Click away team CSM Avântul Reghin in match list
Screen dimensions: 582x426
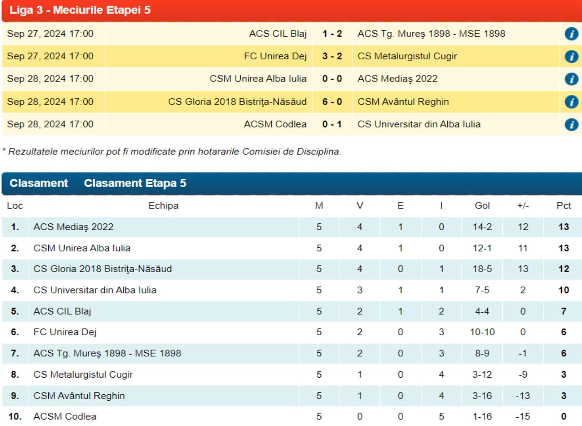coord(403,102)
